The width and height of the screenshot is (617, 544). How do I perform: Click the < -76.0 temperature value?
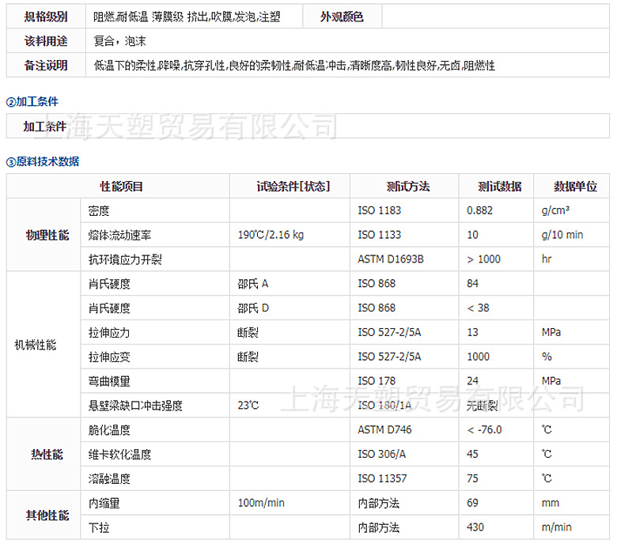[x=484, y=430]
